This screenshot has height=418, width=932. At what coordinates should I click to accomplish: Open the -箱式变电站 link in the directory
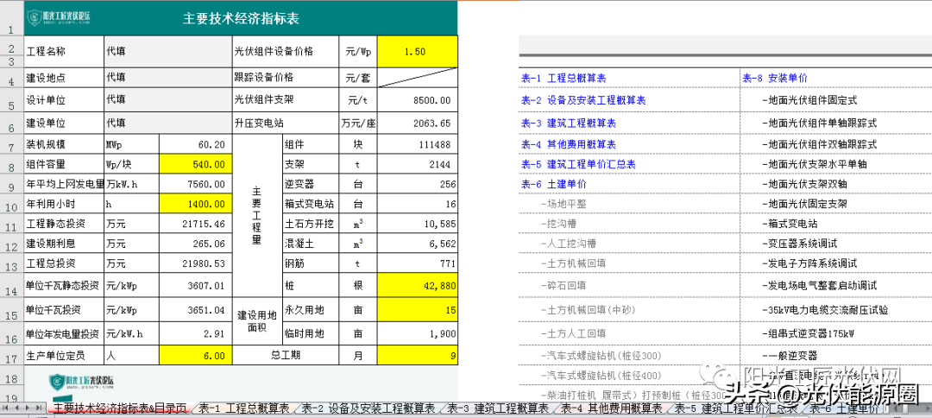pyautogui.click(x=790, y=225)
